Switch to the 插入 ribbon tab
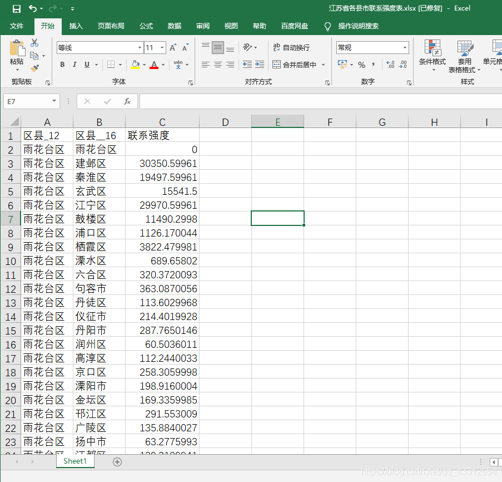The image size is (502, 482). click(x=76, y=26)
